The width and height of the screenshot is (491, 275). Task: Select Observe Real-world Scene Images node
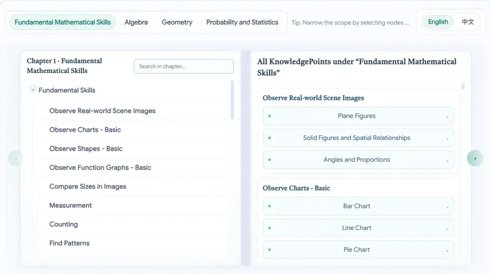pos(102,111)
